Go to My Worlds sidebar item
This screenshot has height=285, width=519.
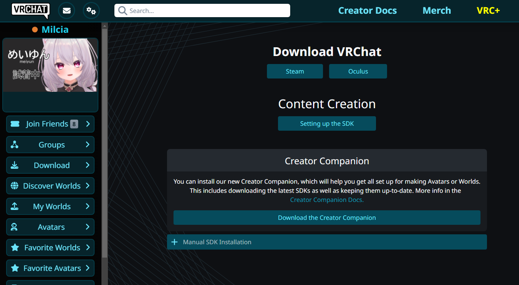(50, 206)
